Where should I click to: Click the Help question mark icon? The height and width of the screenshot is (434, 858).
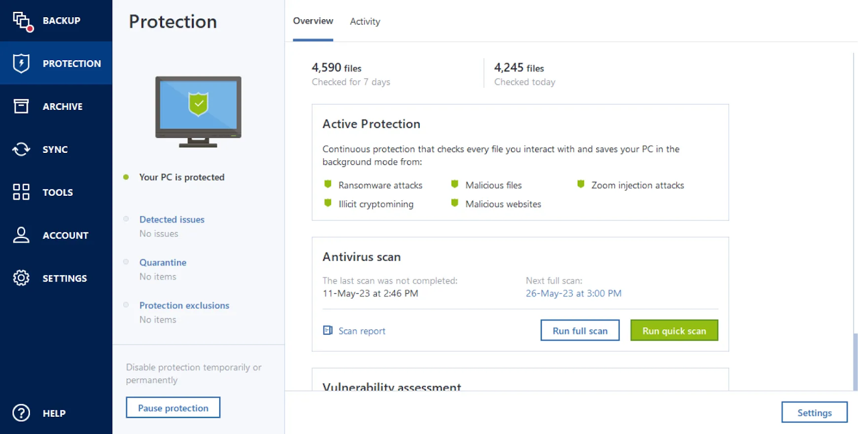pos(21,413)
